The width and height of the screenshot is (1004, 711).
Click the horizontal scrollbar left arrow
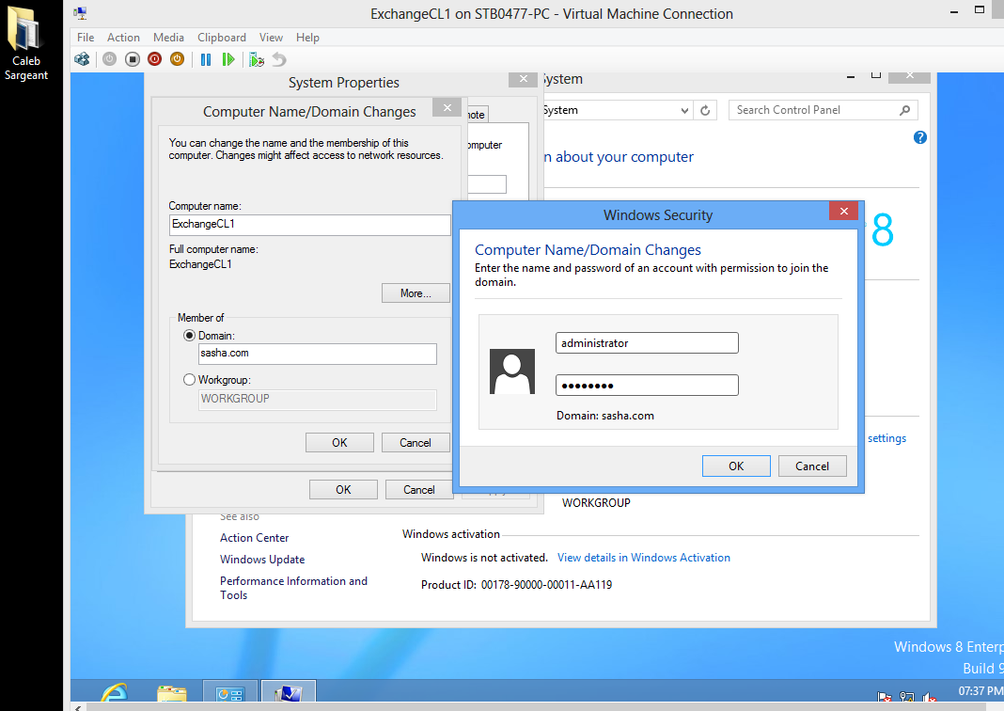pos(77,707)
